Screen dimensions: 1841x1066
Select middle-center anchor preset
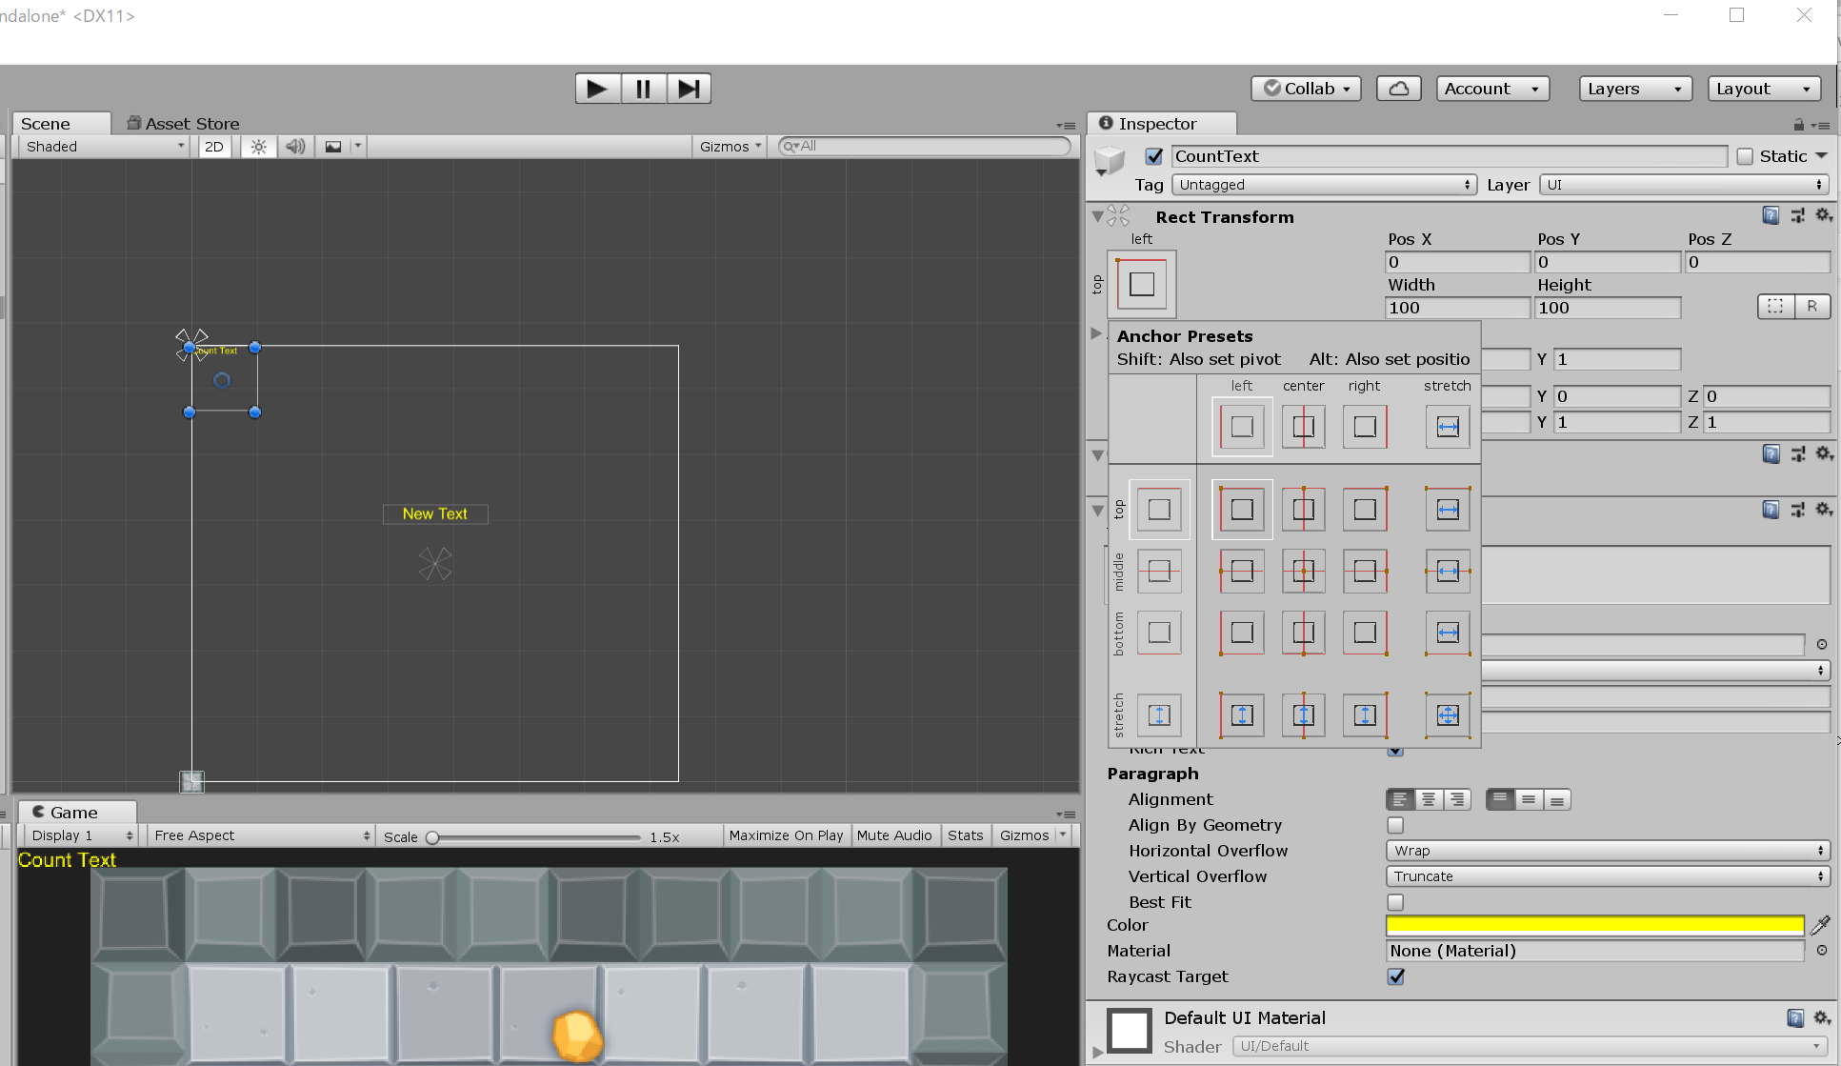pyautogui.click(x=1303, y=572)
